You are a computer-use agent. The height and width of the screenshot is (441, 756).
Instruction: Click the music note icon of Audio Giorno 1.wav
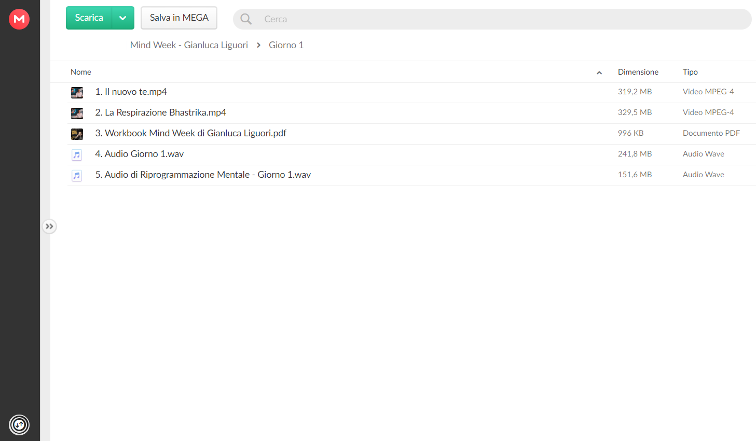pos(77,155)
